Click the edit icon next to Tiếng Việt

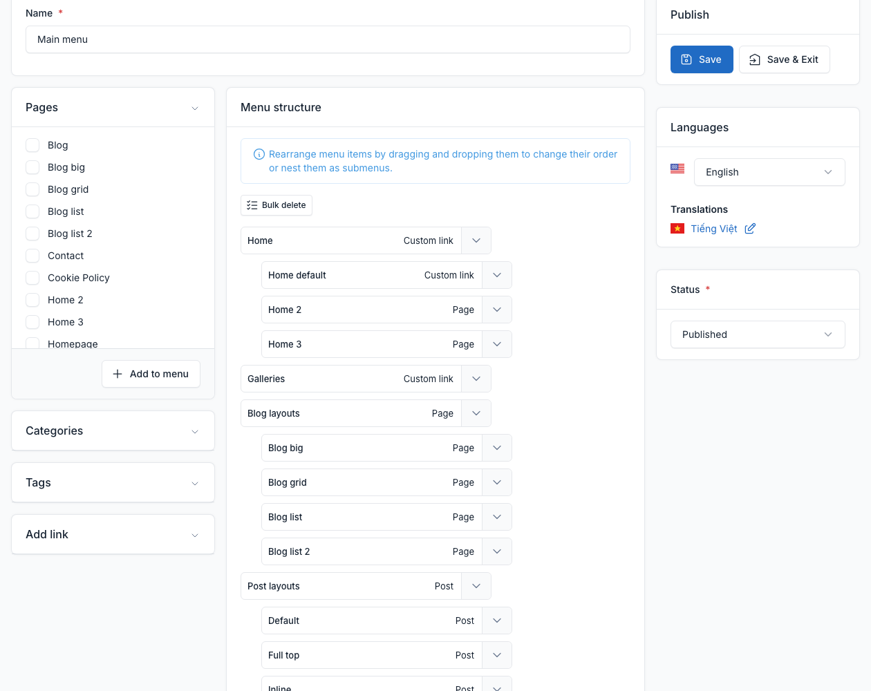[x=750, y=229]
